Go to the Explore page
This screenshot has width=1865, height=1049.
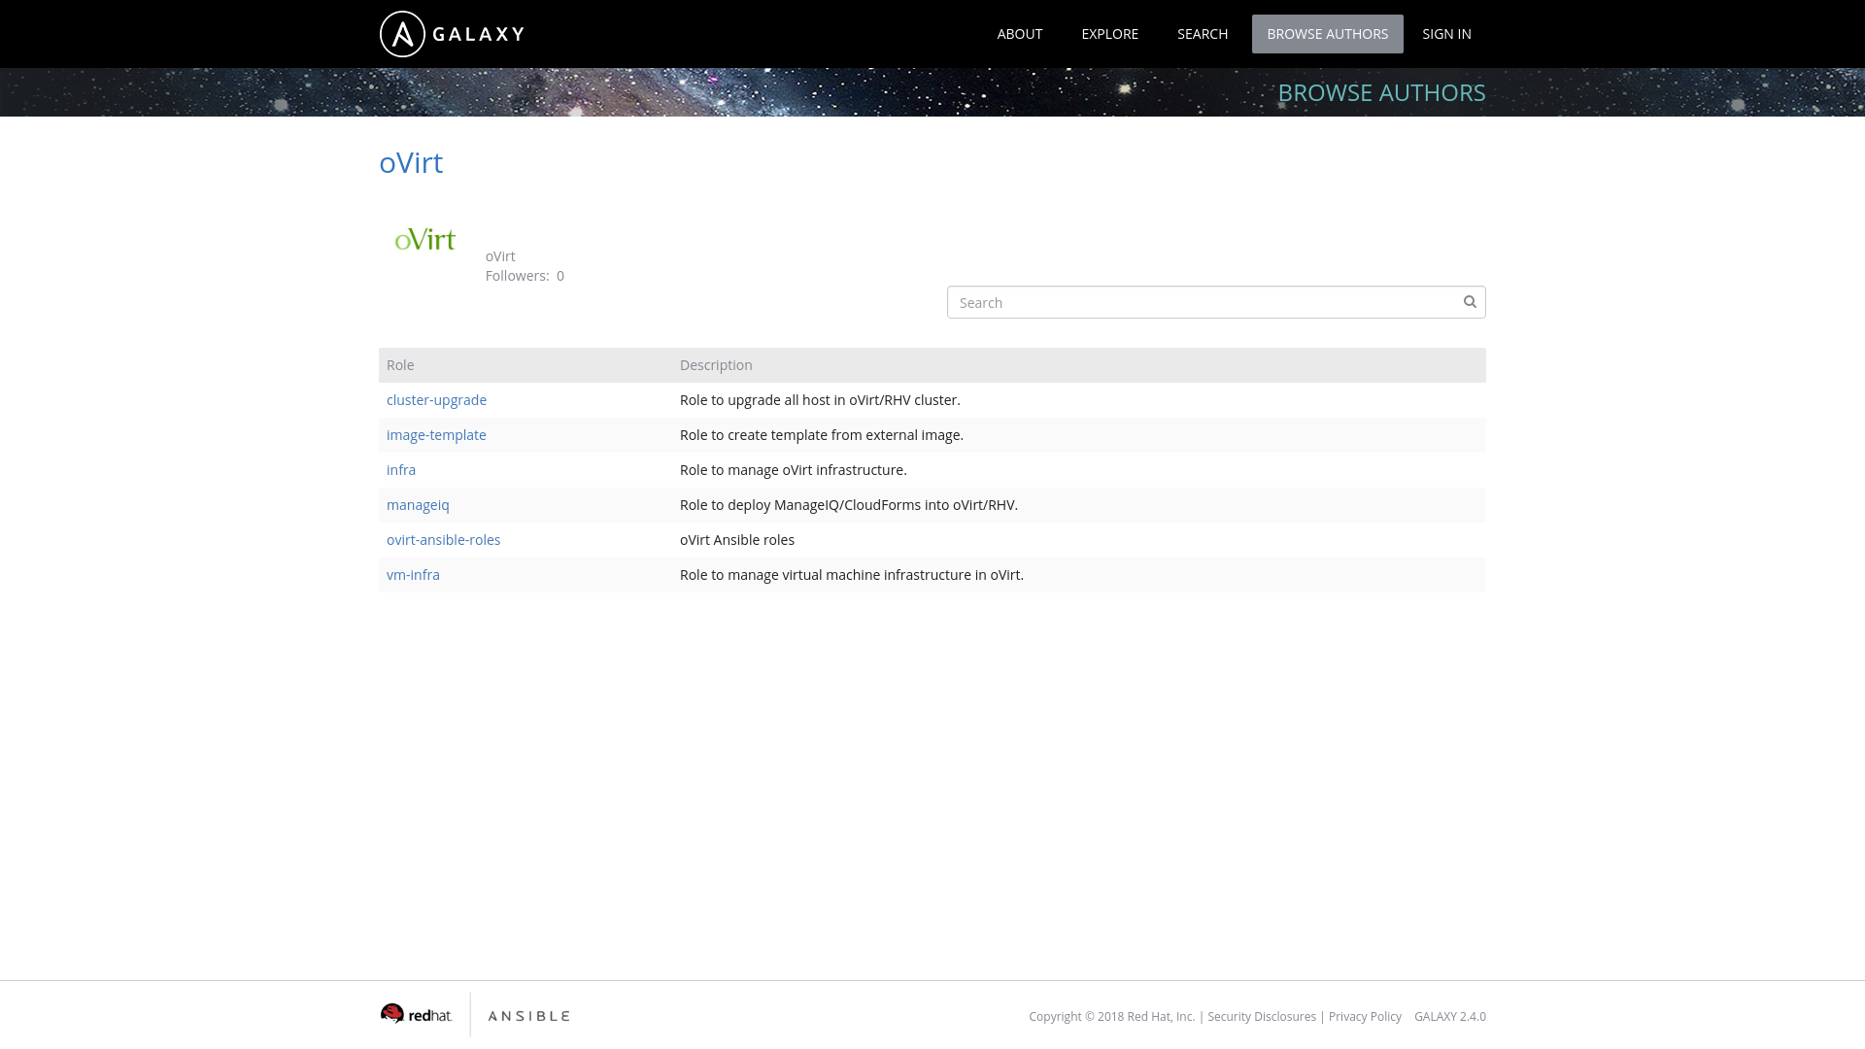(1109, 34)
